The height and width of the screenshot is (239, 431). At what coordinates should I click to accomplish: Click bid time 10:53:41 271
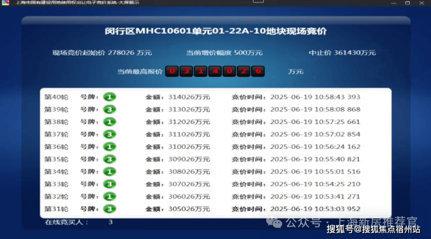(338, 197)
